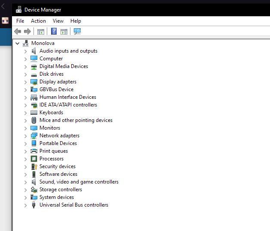Expand Keyboards chevron
The height and width of the screenshot is (231, 270).
(25, 113)
